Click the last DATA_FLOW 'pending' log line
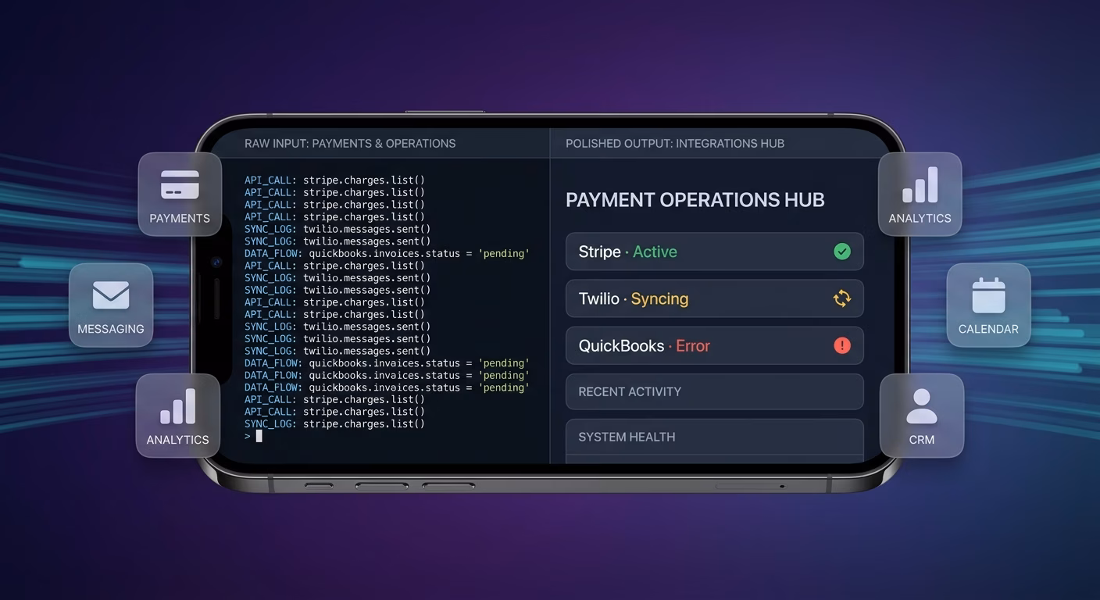 point(387,387)
